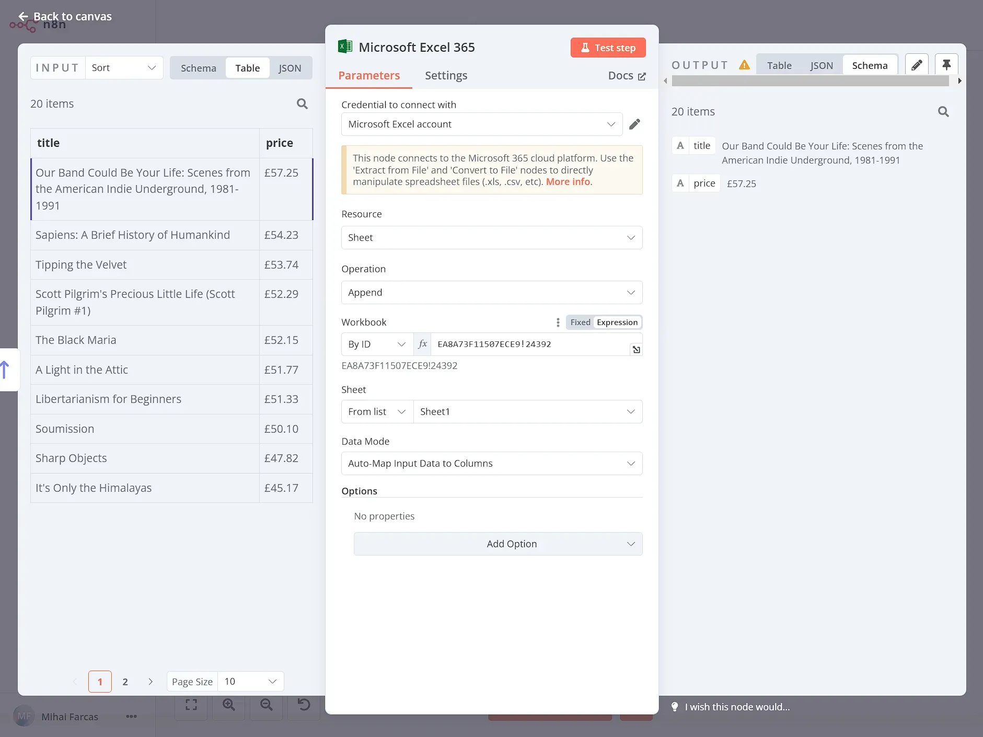Go to input page 2
The height and width of the screenshot is (737, 983).
125,682
